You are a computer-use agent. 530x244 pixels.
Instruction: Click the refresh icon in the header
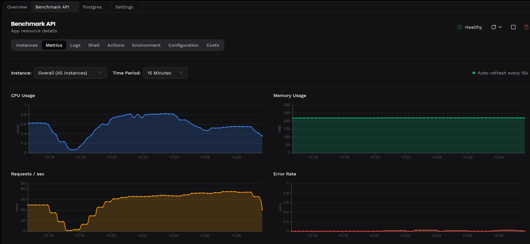494,27
